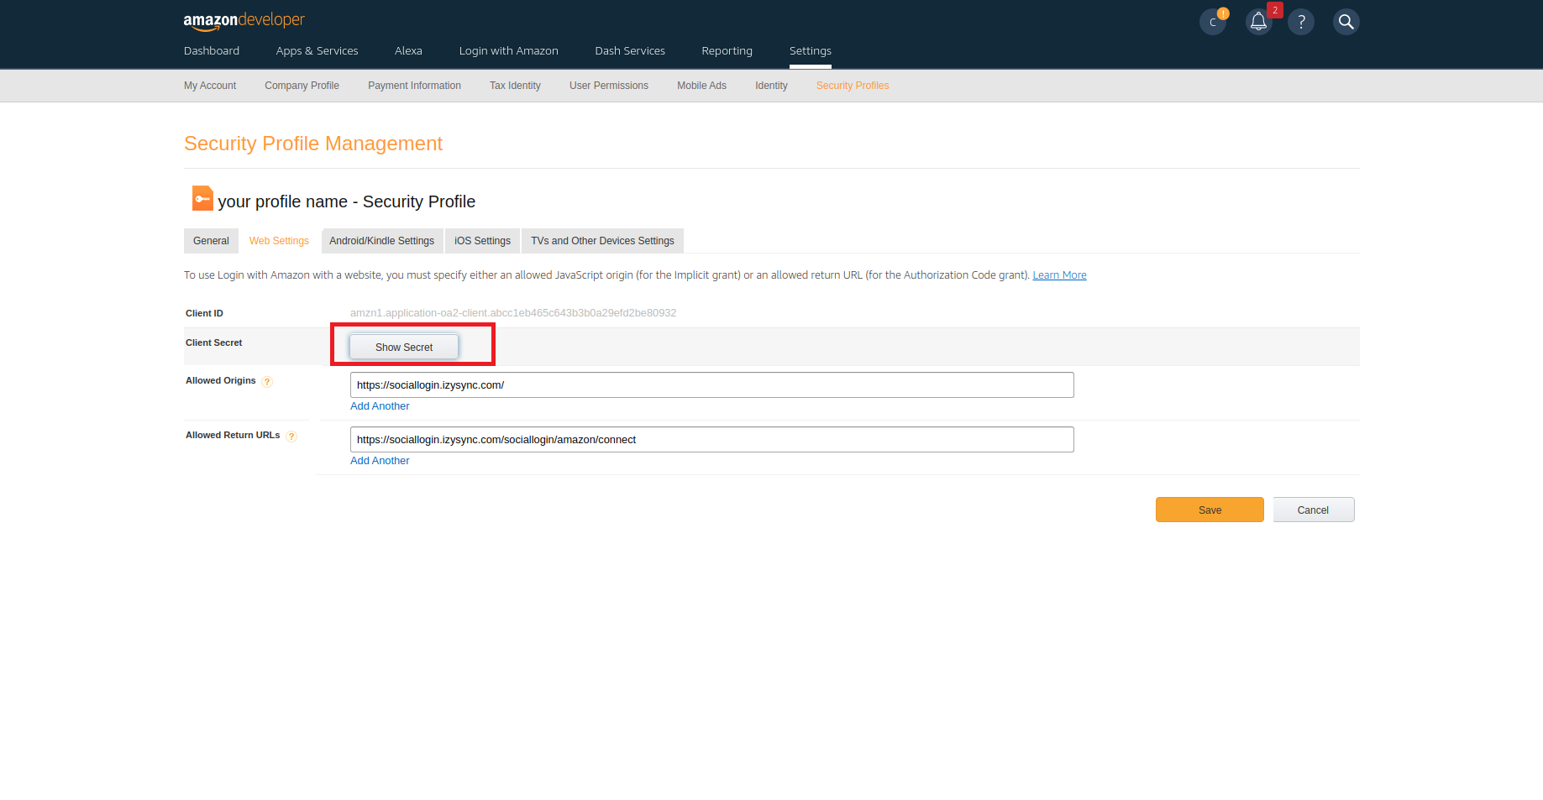Image resolution: width=1543 pixels, height=800 pixels.
Task: Add Another allowed return URL
Action: (380, 461)
